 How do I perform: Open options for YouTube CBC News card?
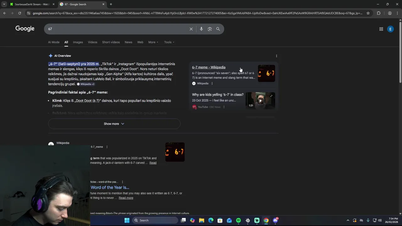224,107
